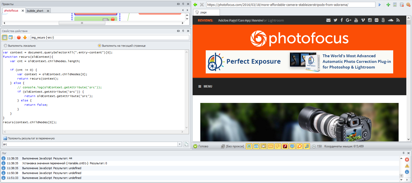
Task: Toggle the monitor button in the status bar
Action: (292, 146)
